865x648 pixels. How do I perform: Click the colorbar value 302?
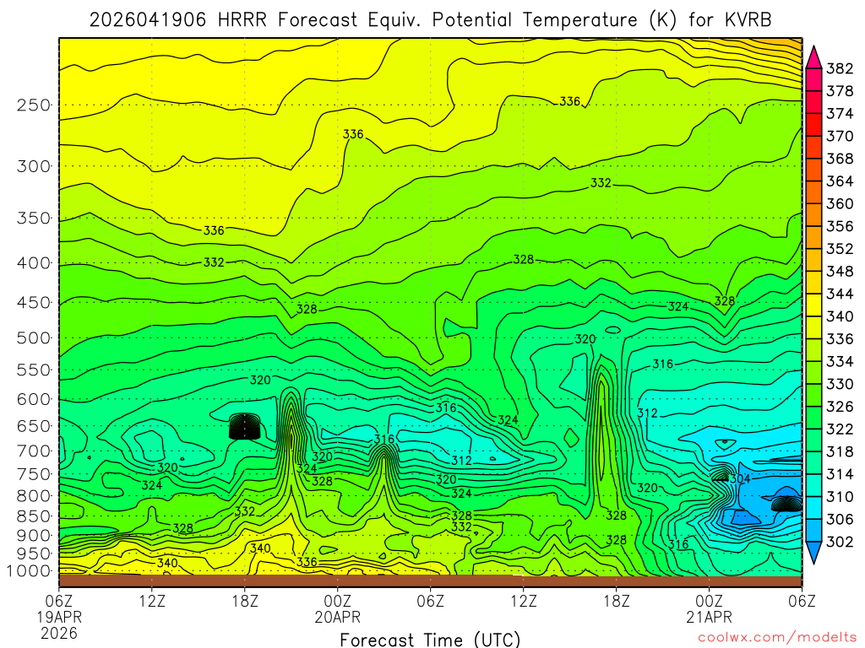839,543
